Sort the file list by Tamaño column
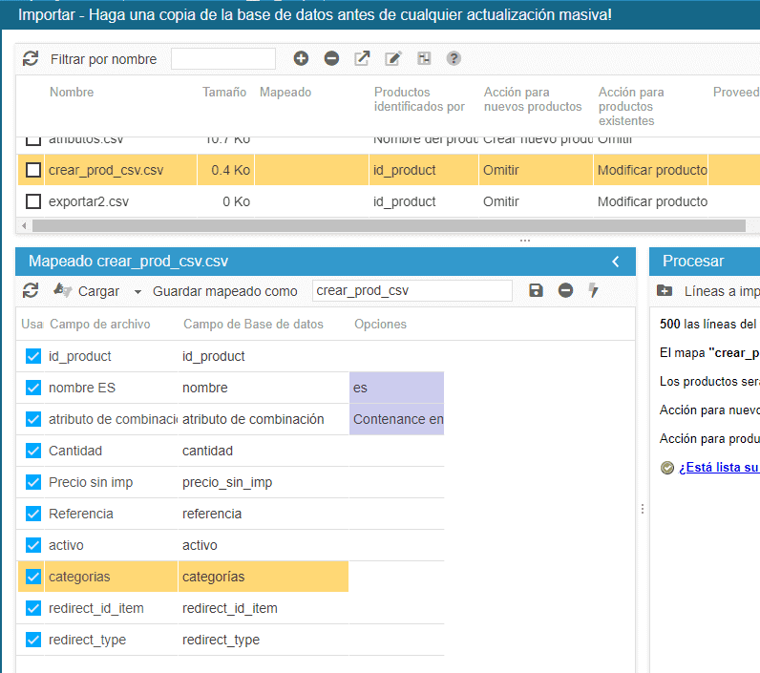This screenshot has width=760, height=673. pos(224,93)
